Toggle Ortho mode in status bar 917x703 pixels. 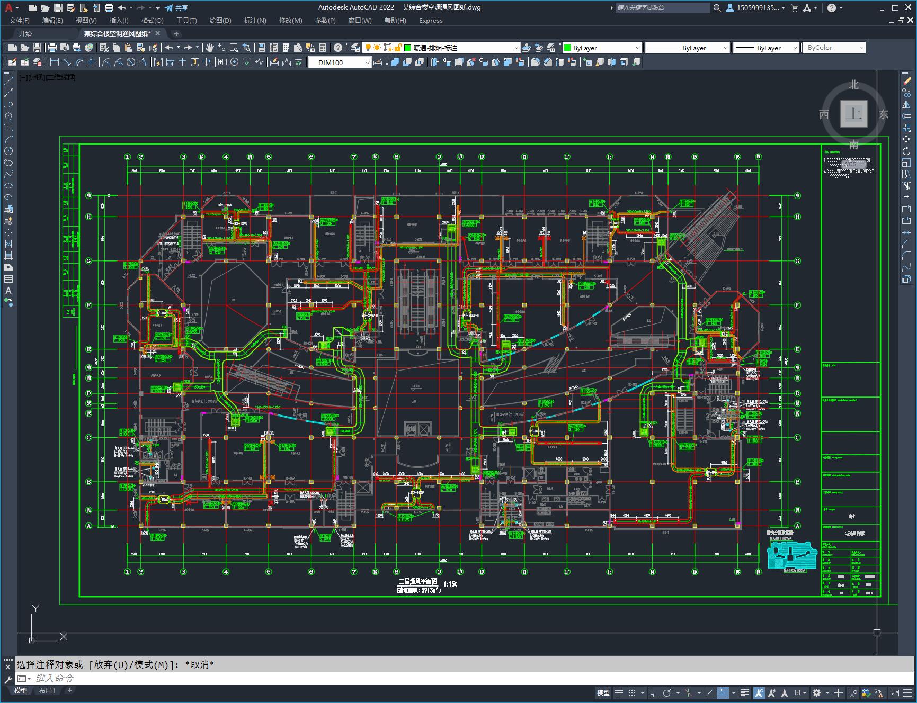pos(654,692)
